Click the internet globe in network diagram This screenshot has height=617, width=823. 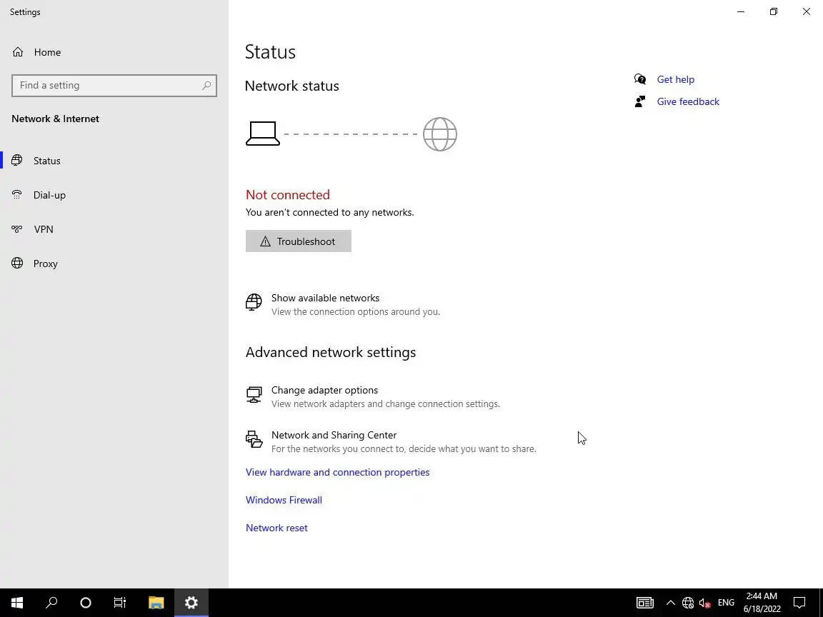(440, 134)
